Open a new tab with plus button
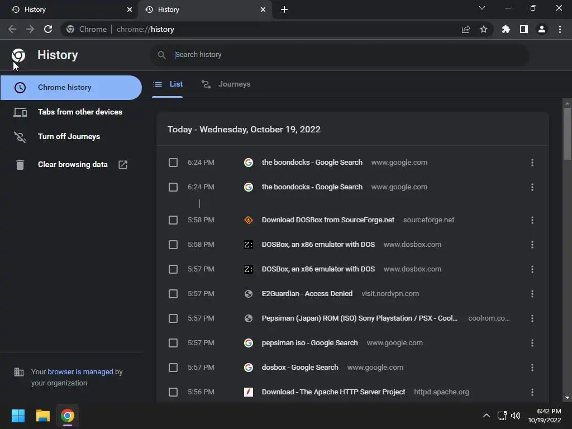Screen dimensions: 572x429 284,9
